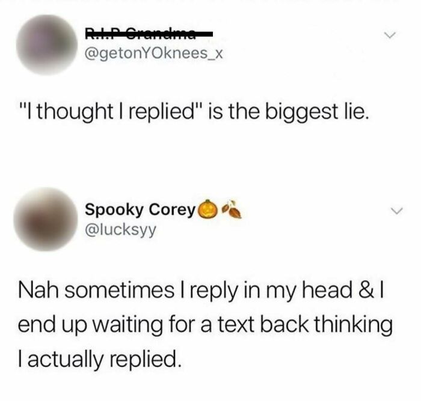
Task: Open the blurred avatar of Spooky Corey
Action: coord(46,219)
